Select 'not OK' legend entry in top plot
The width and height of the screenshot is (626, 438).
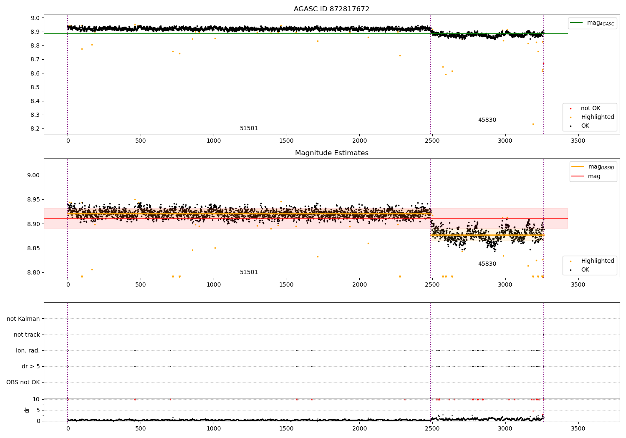click(x=591, y=108)
